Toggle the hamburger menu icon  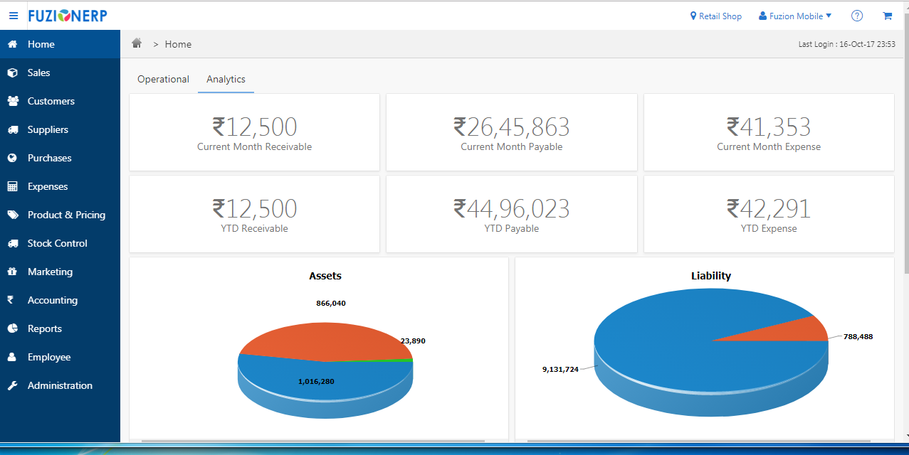[14, 16]
